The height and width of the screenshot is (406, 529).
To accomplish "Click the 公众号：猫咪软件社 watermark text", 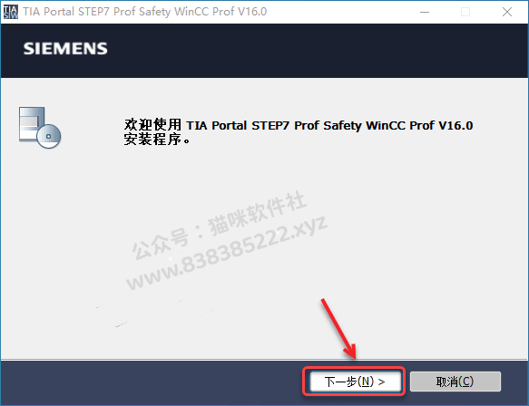I will pyautogui.click(x=220, y=225).
